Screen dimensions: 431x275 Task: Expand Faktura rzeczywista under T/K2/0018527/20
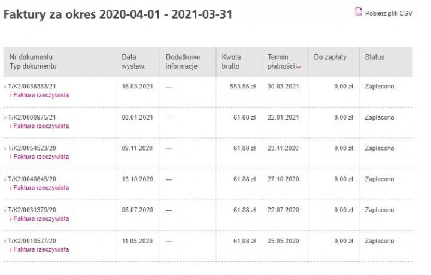pos(41,249)
